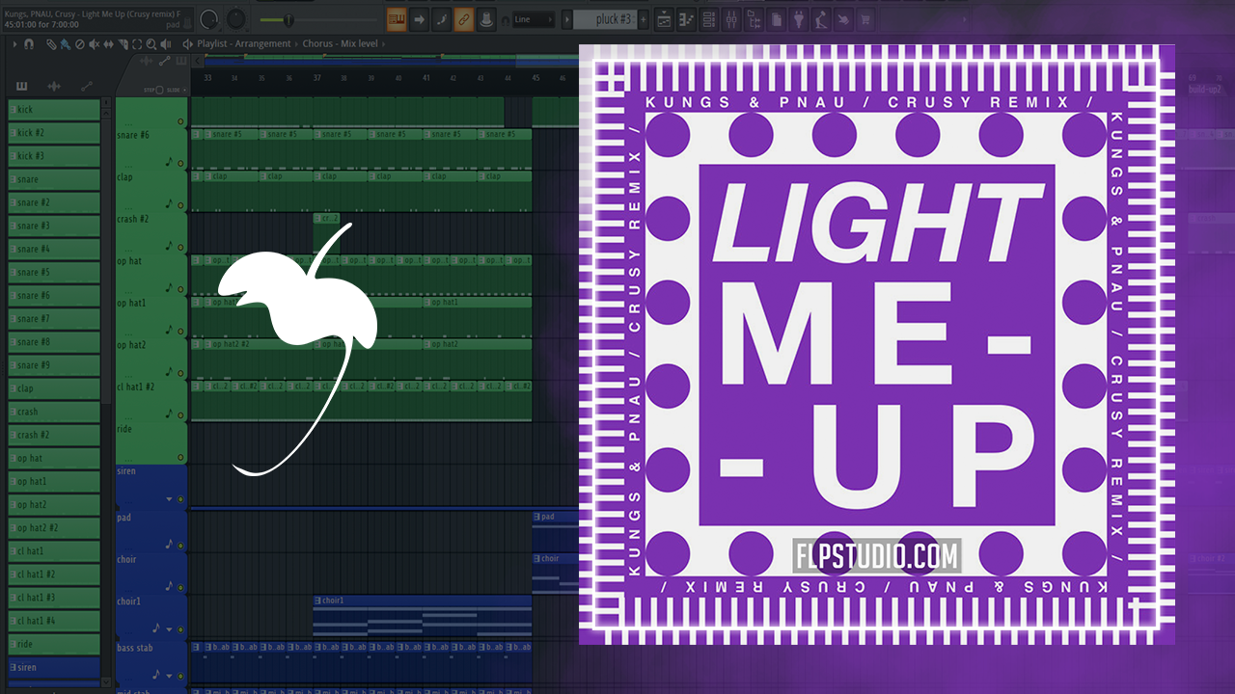This screenshot has height=694, width=1235.
Task: Mute the pad track using its LED
Action: click(180, 545)
